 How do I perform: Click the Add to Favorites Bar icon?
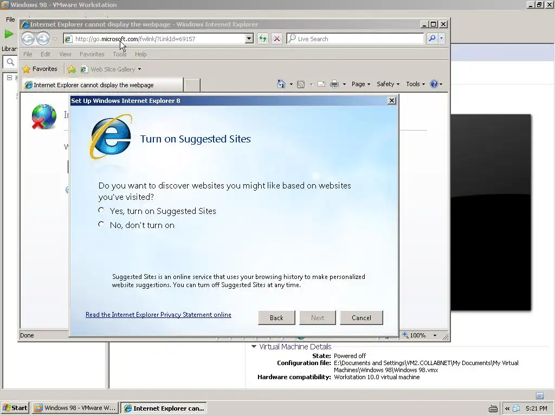(72, 69)
